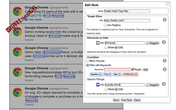Open #io13 hashtag in first tweet
176x110 pixels.
[x=46, y=15]
